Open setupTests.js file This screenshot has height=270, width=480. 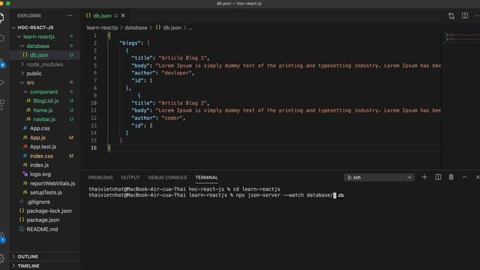point(46,193)
